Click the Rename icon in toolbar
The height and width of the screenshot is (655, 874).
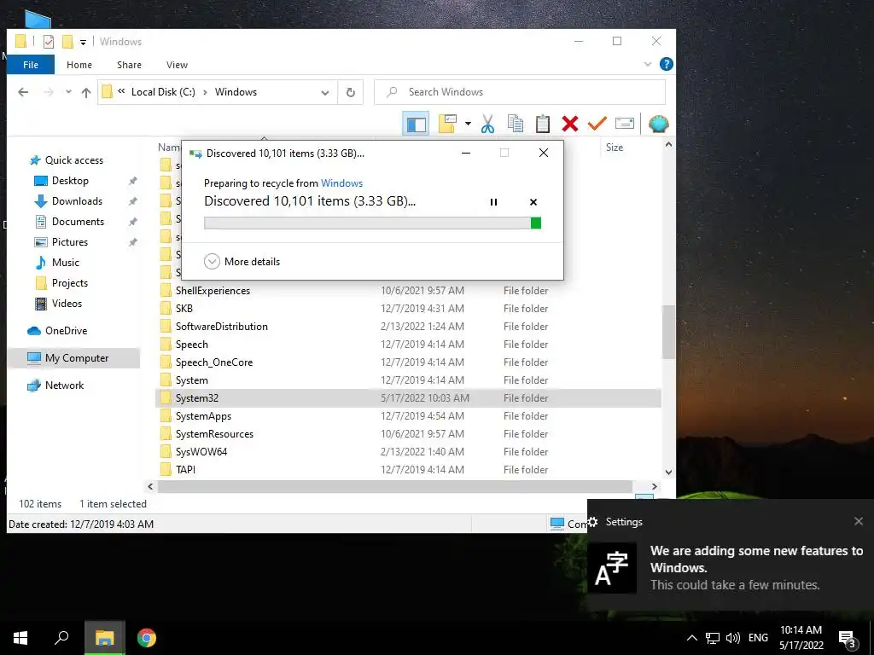[624, 124]
